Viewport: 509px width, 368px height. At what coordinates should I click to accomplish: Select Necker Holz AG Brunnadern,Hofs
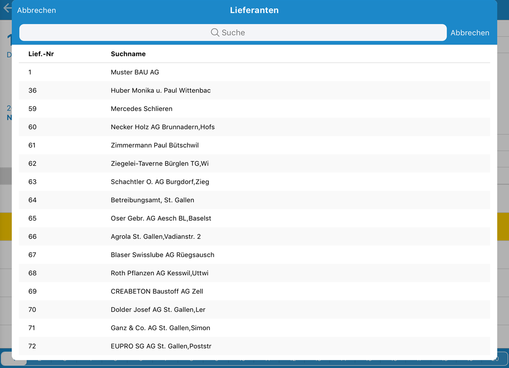coord(254,127)
